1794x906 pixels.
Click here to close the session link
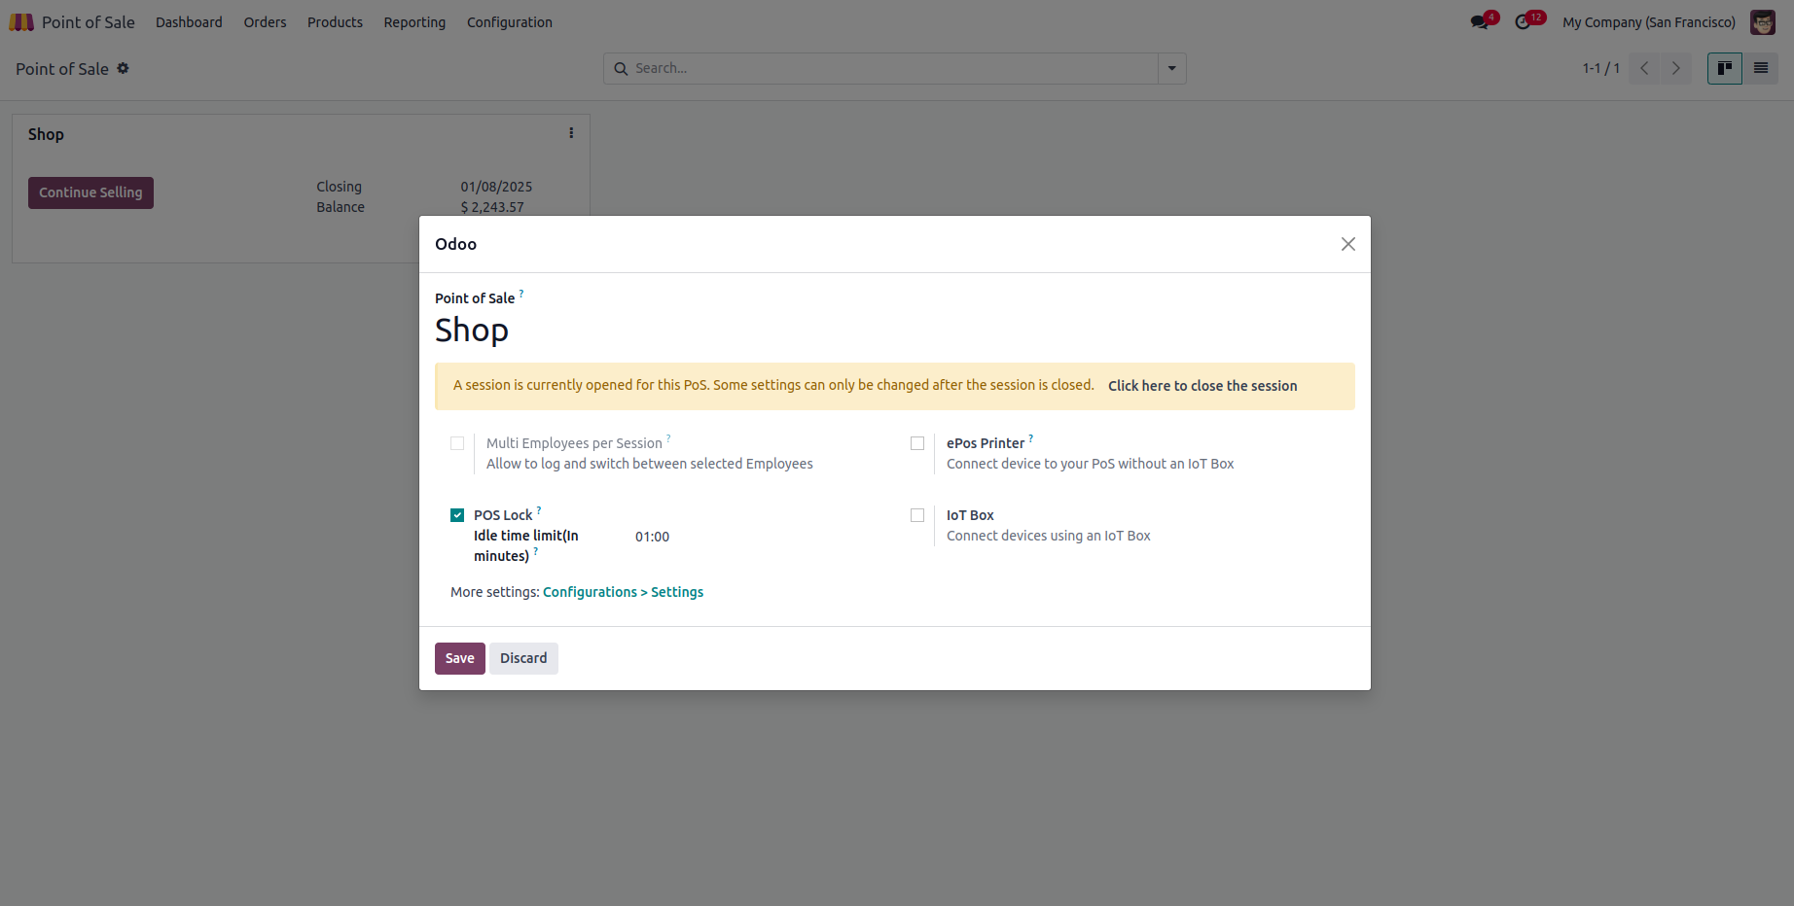1202,386
